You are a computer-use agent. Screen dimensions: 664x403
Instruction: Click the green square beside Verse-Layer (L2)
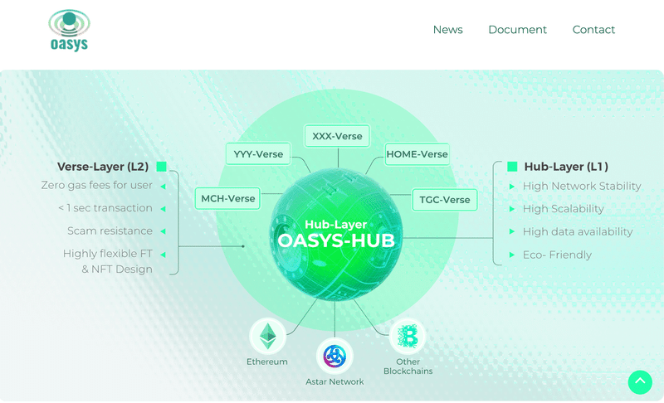pyautogui.click(x=161, y=166)
